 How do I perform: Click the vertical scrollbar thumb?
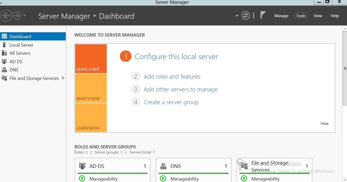345,68
